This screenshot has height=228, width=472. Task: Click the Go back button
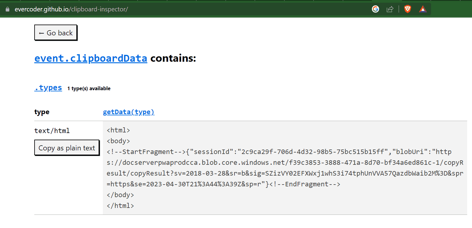click(56, 33)
